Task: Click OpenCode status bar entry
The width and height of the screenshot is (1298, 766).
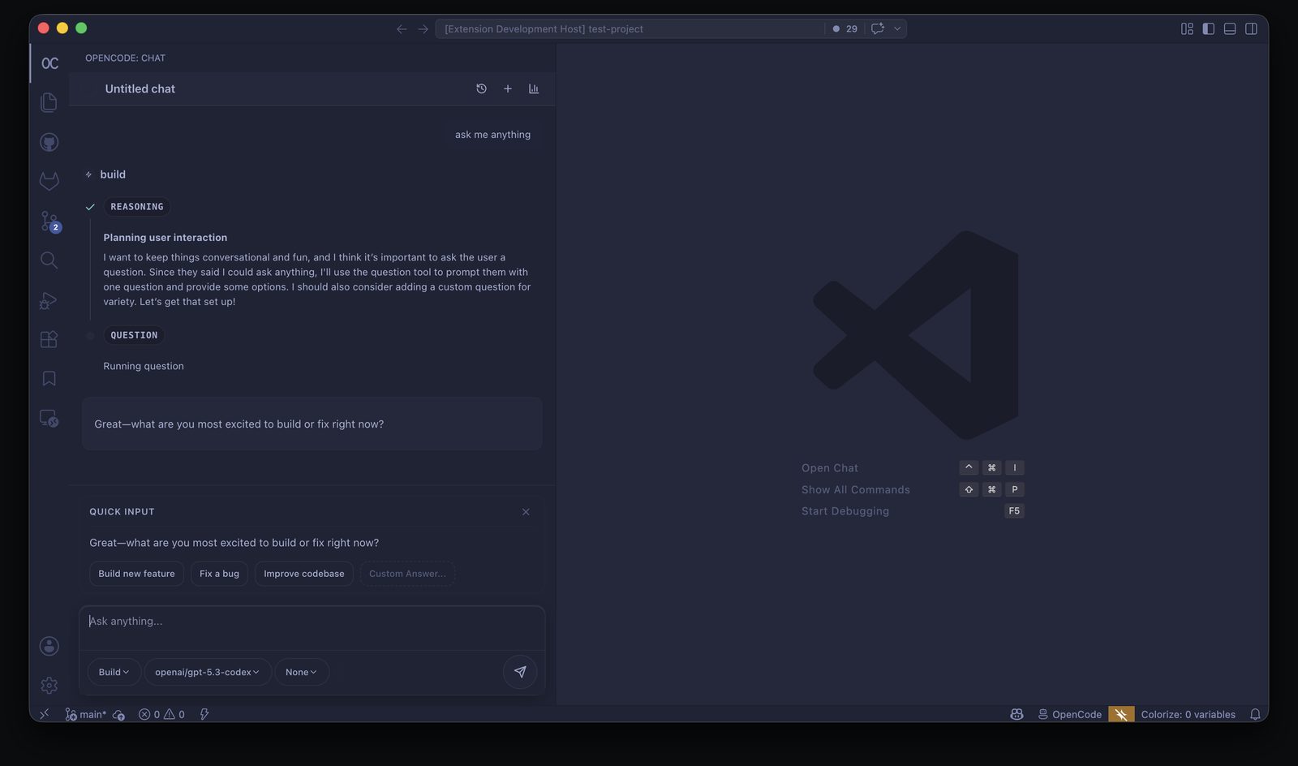Action: [1069, 714]
